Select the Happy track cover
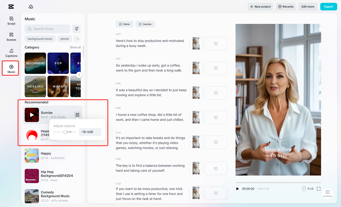This screenshot has width=341, height=207. tap(32, 155)
